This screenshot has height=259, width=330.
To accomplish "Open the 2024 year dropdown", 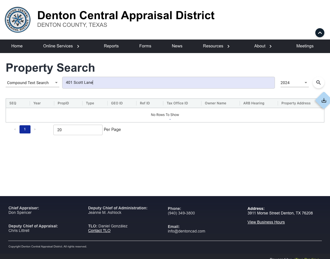I will pos(294,83).
